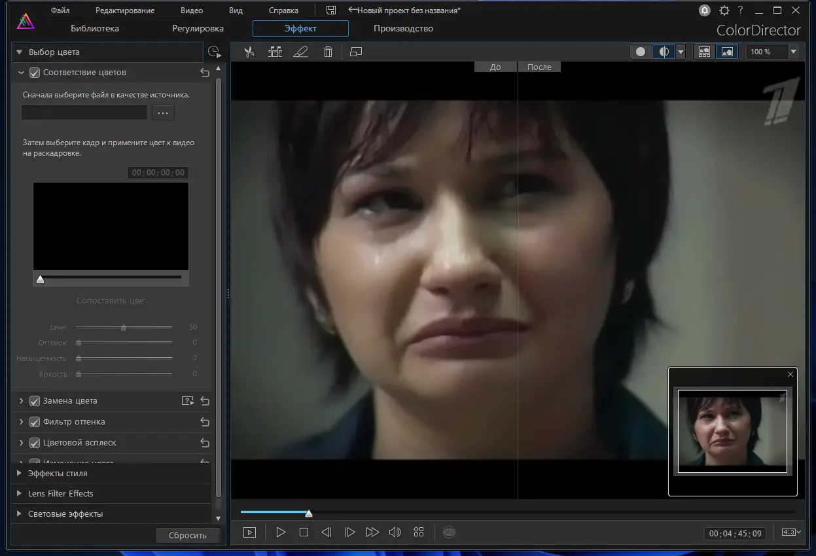This screenshot has width=816, height=556.
Task: Switch to the Регулировка tab
Action: (198, 28)
